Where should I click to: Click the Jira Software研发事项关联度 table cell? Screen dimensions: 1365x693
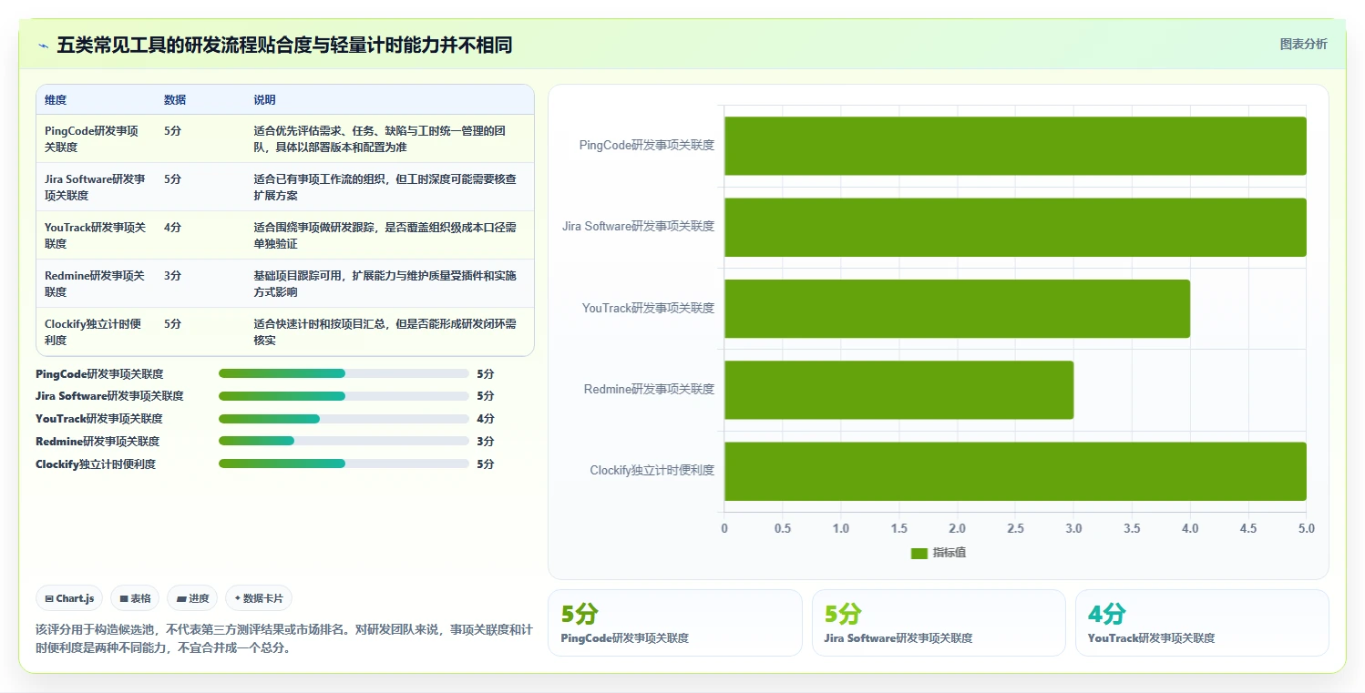95,187
